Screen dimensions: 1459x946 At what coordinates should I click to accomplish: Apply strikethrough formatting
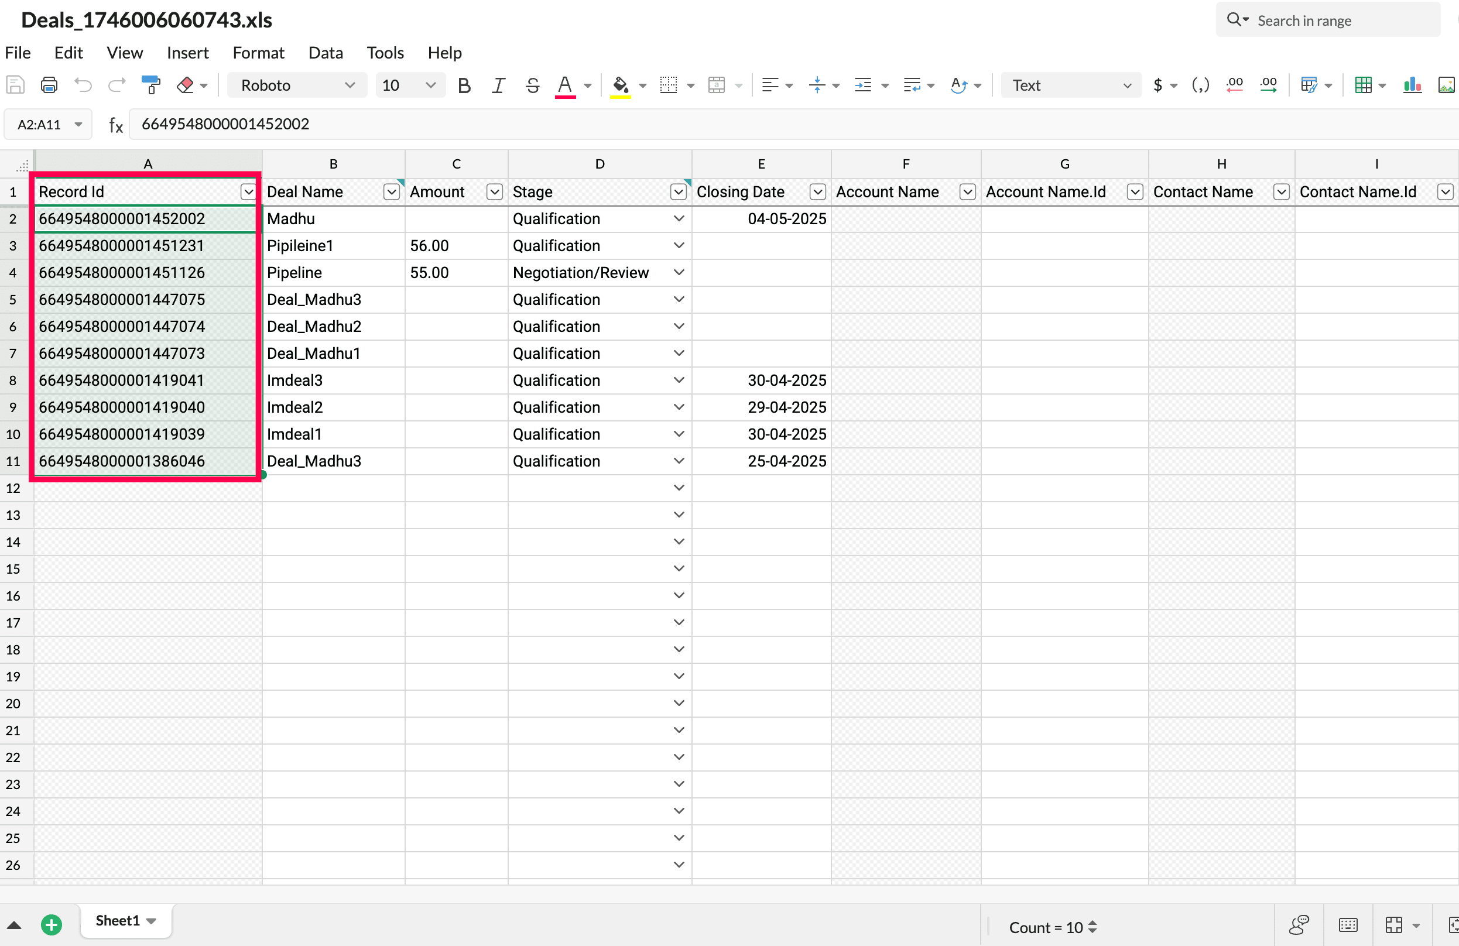(x=532, y=85)
